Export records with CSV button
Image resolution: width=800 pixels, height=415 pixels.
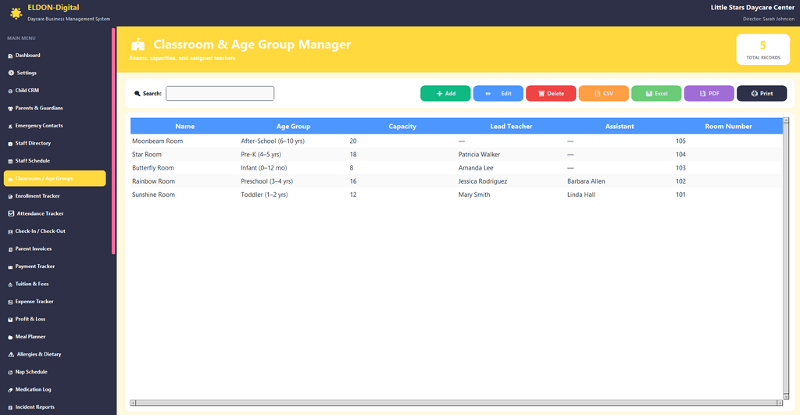pos(604,94)
